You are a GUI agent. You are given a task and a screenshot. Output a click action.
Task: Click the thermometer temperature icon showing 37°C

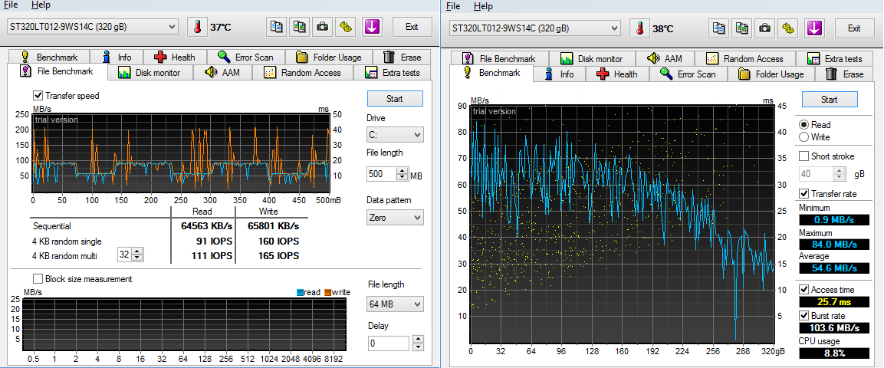click(x=197, y=27)
